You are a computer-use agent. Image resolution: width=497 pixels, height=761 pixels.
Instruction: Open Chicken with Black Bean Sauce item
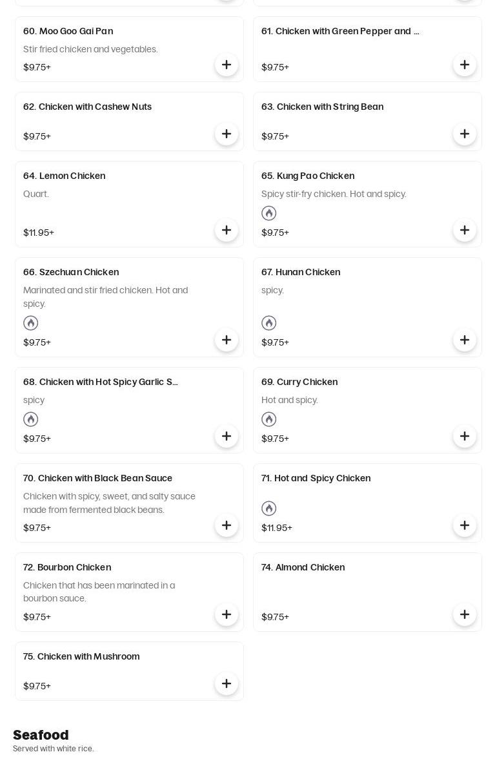coord(98,478)
